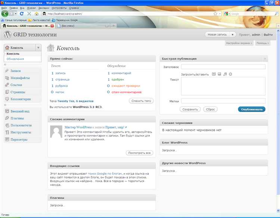Viewport: 280px width, 218px height.
Task: Click the Лента новостей bookmark
Action: (x=39, y=20)
